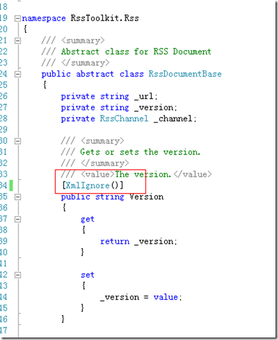Click the 'return _version;' statement

point(139,241)
